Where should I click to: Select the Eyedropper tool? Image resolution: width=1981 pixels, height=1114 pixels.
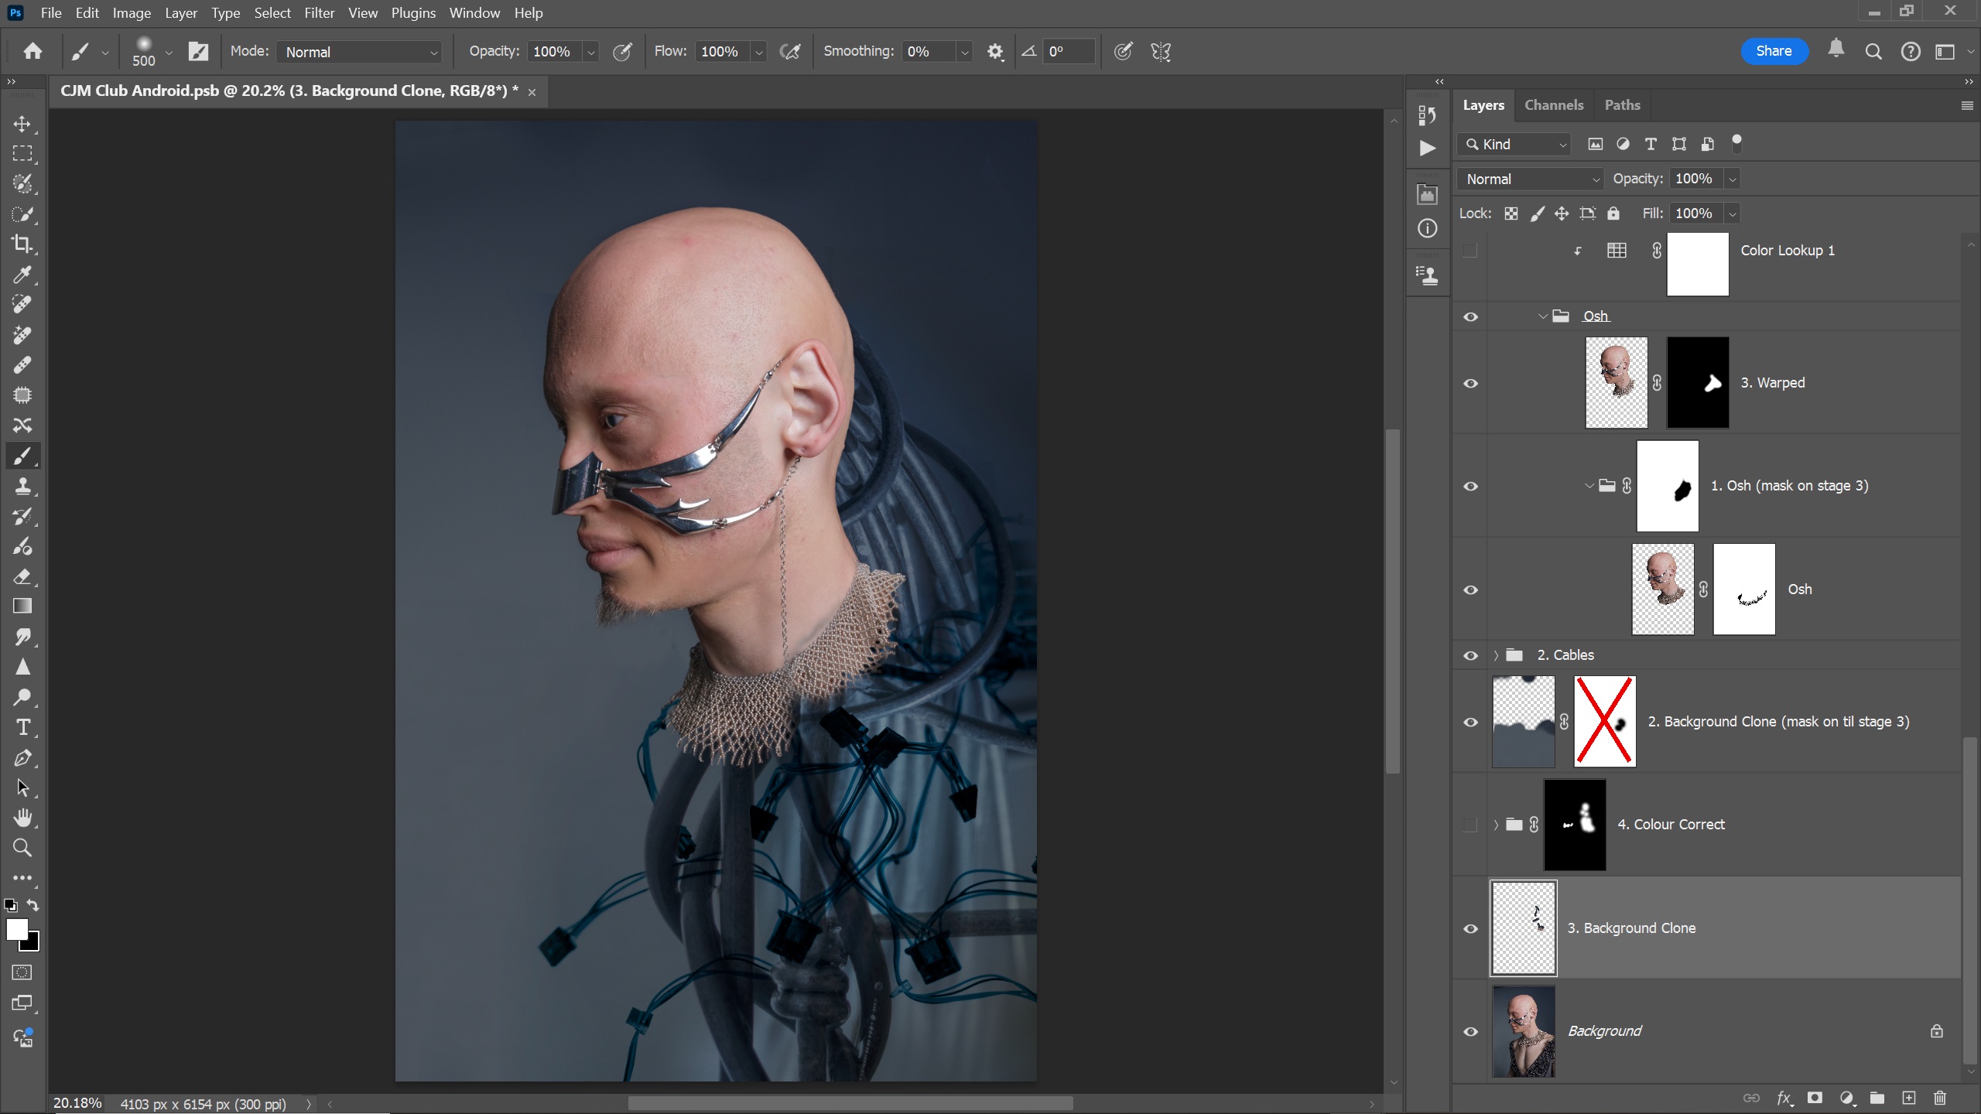coord(22,275)
